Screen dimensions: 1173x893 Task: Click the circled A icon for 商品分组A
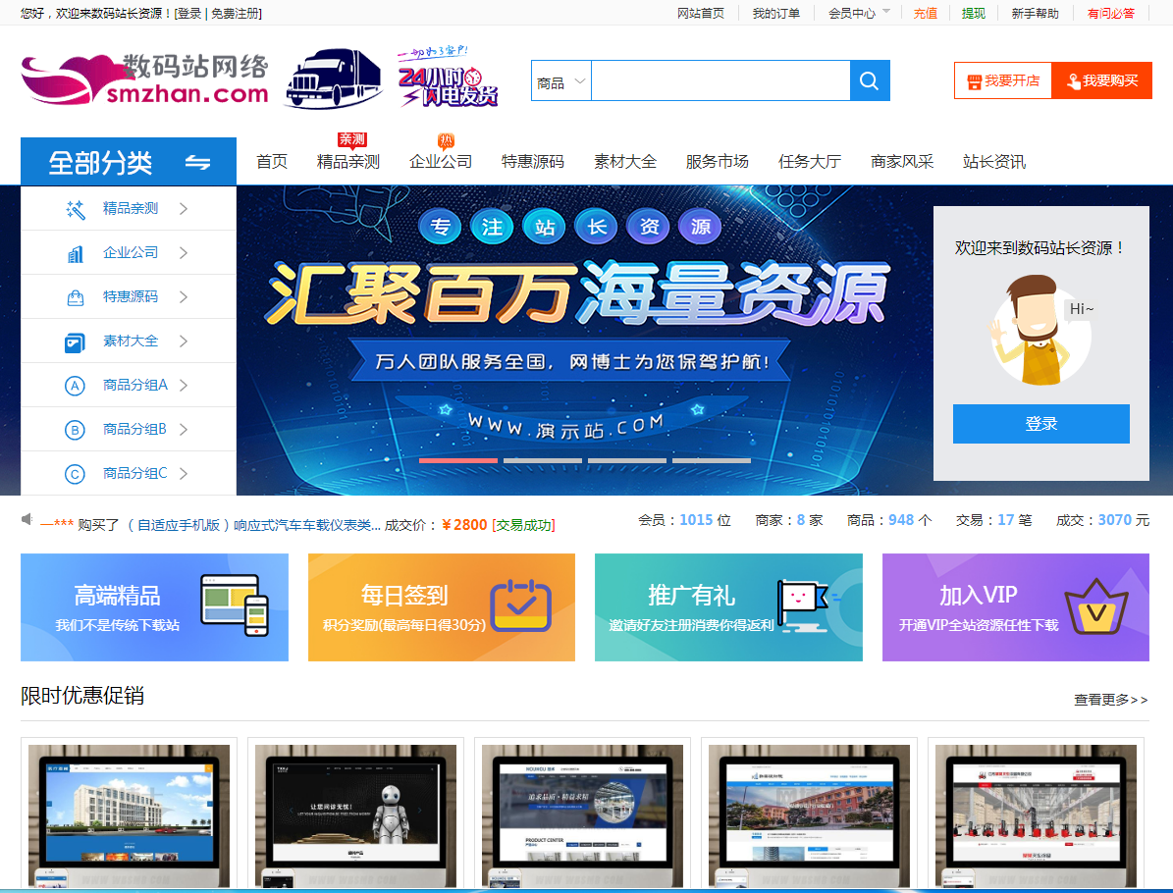[75, 386]
